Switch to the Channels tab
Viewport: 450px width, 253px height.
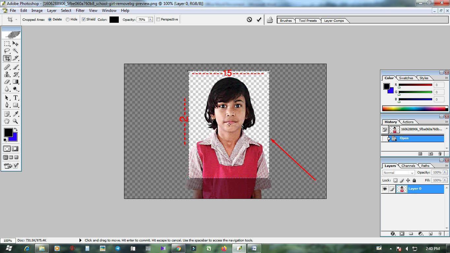coord(408,166)
